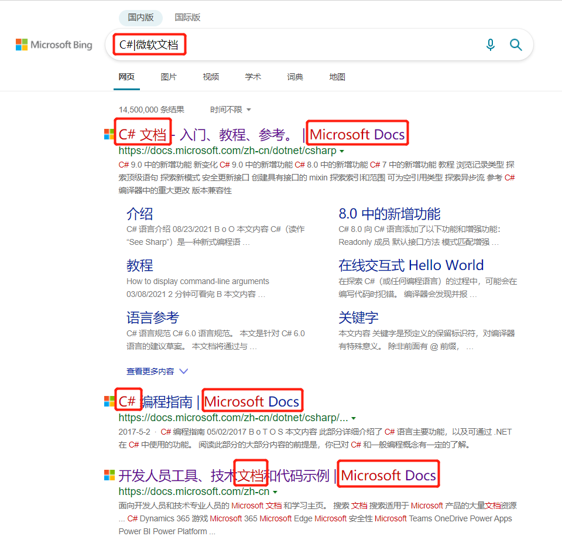Image resolution: width=562 pixels, height=543 pixels.
Task: Click snippet starting 面向开发人员和技术专业人员
Action: pos(317,518)
